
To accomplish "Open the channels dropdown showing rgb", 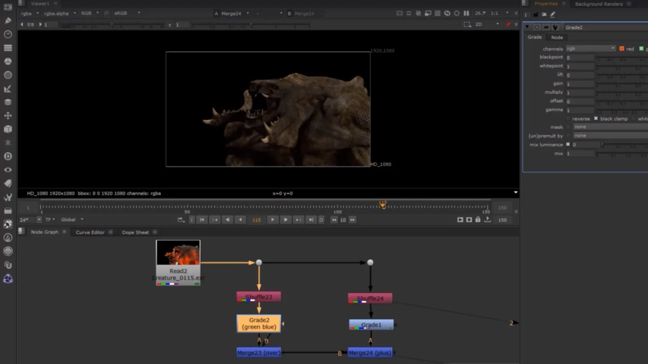I will click(x=591, y=48).
